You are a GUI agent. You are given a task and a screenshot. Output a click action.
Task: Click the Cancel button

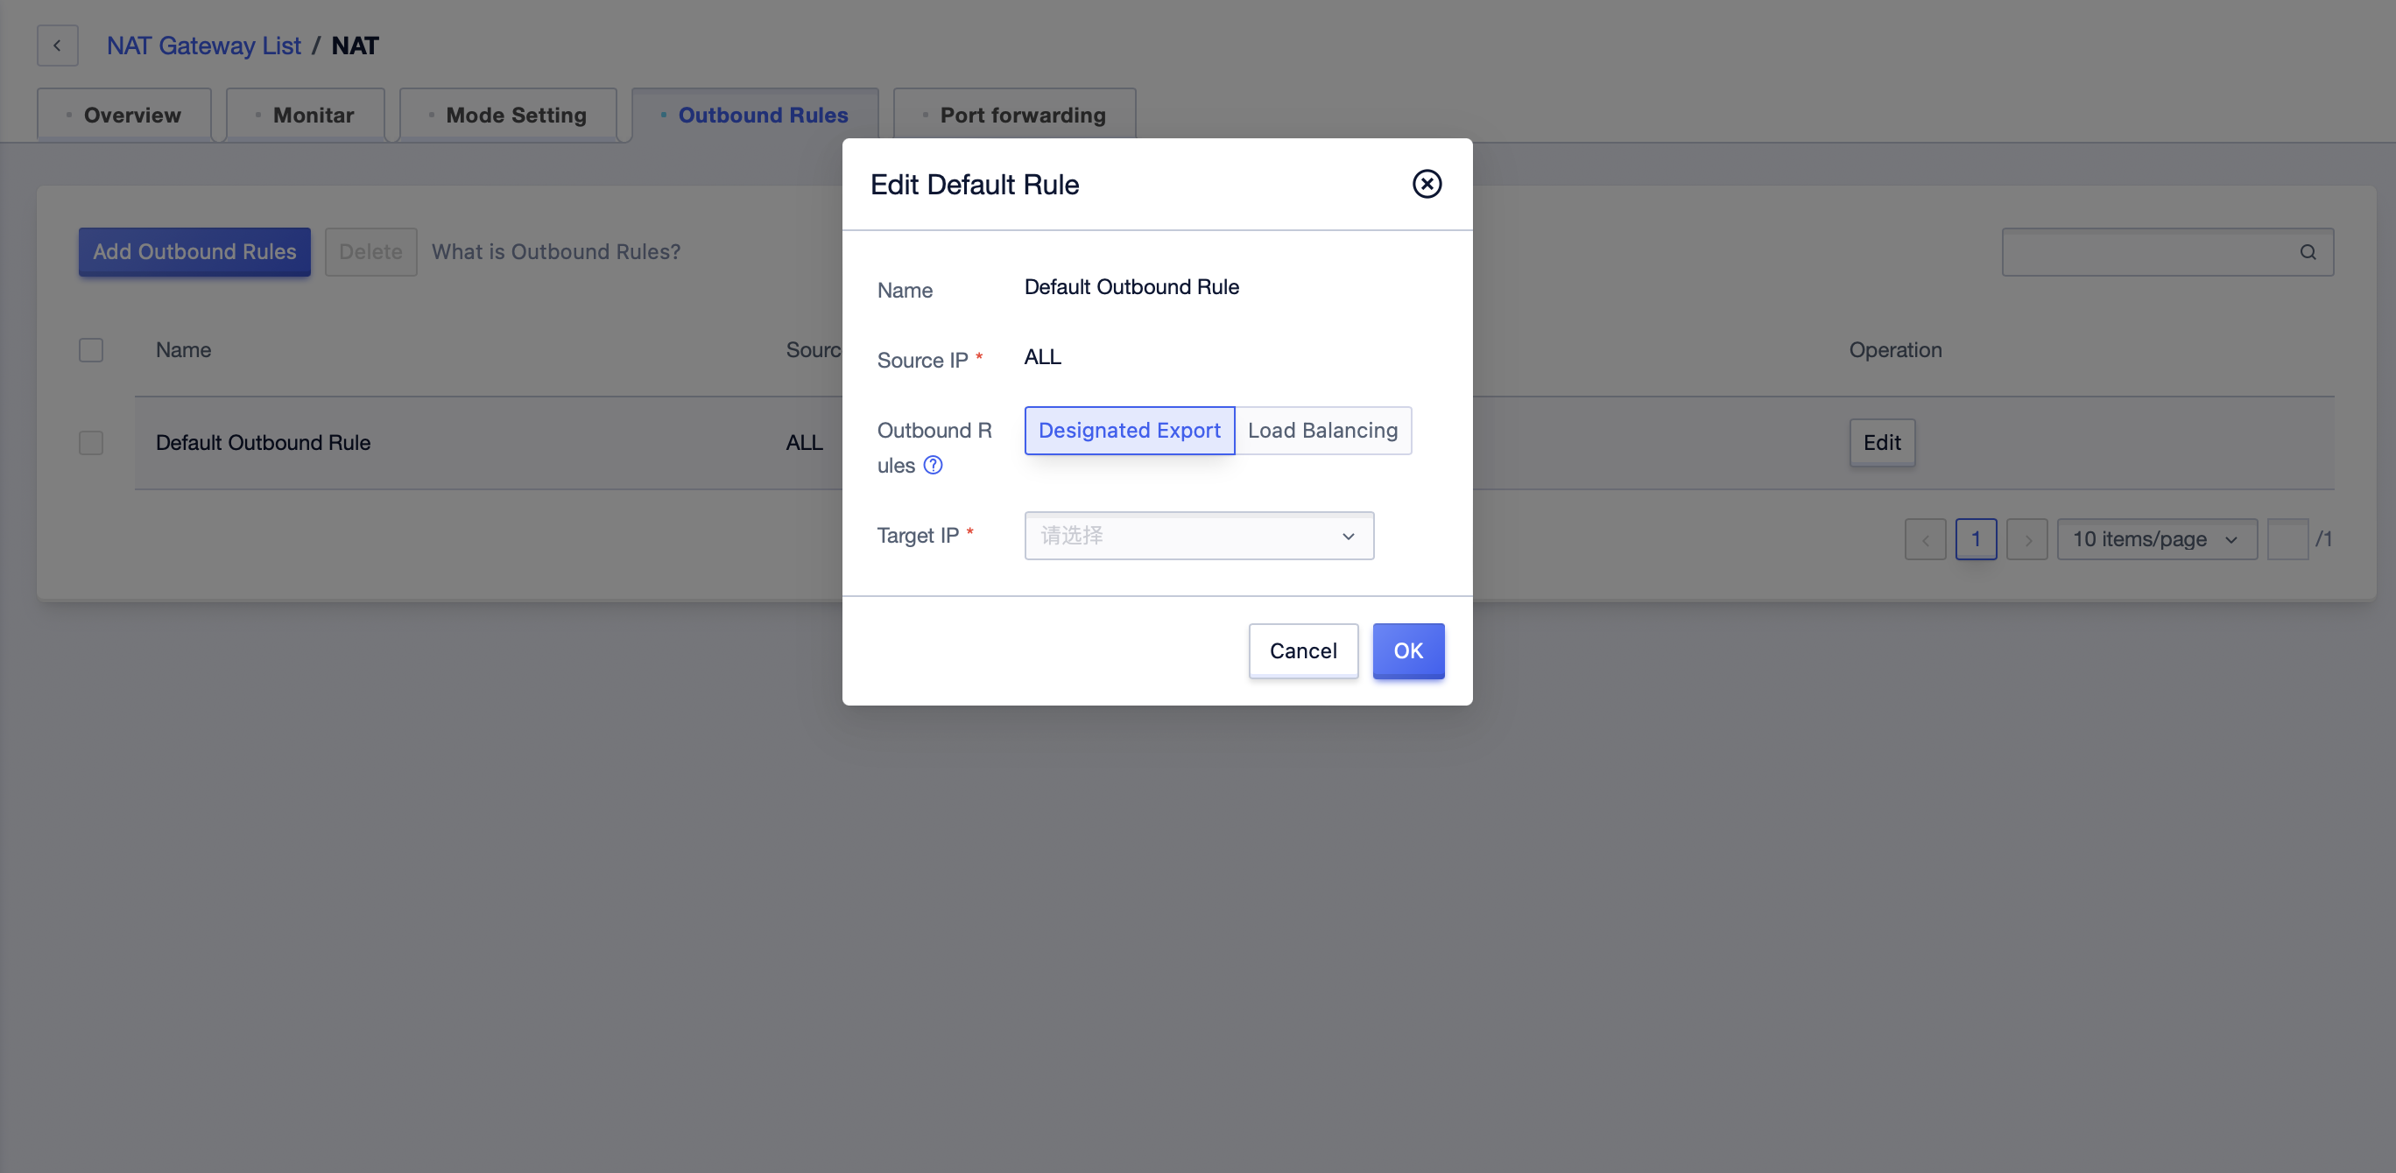1303,650
